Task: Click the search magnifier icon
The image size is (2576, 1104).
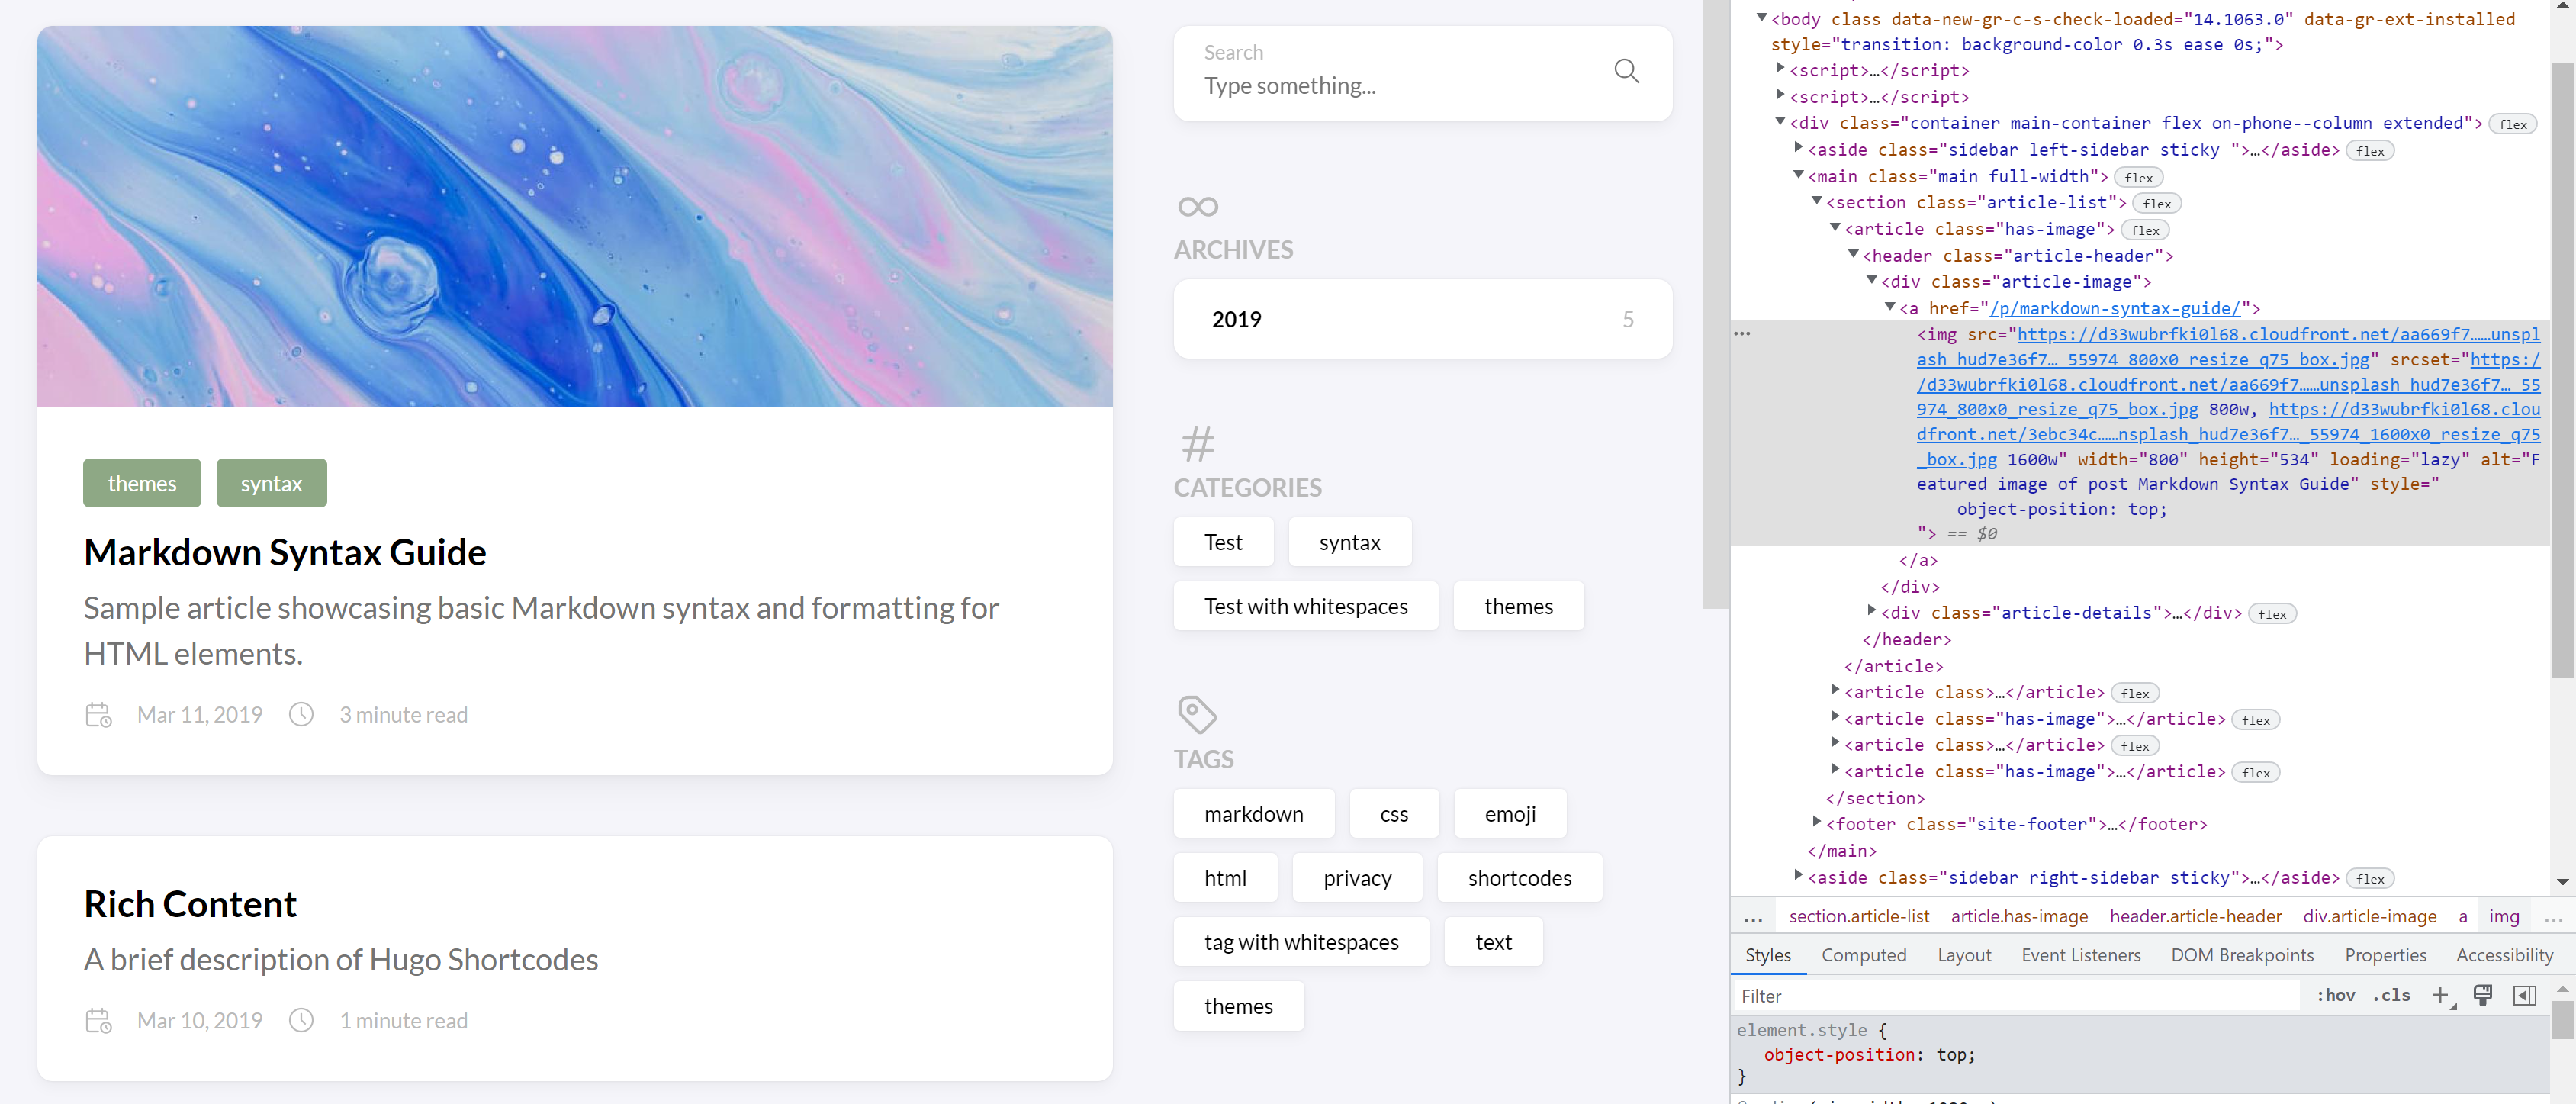Action: click(1626, 71)
